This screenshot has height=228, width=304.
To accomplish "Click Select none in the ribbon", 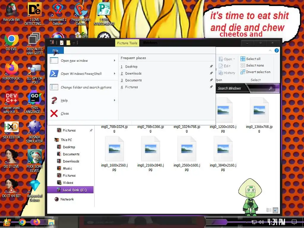I will click(252, 65).
